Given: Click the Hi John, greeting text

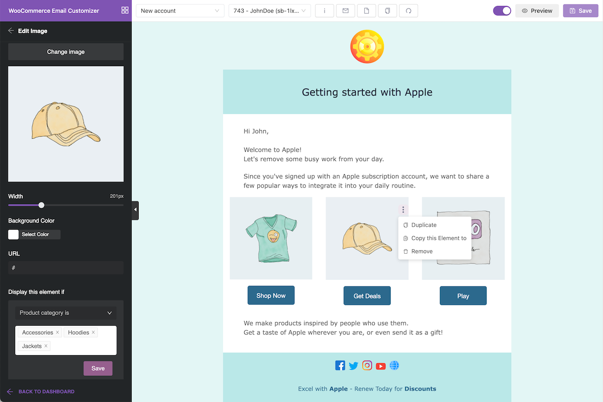Looking at the screenshot, I should click(x=256, y=131).
